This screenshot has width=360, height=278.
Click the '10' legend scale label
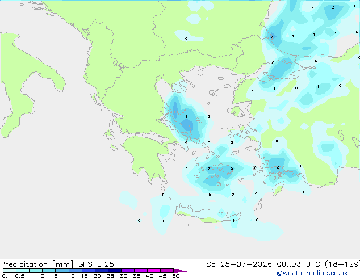coord(71,276)
